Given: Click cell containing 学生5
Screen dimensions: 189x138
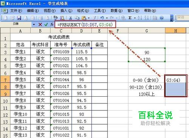Looking at the screenshot, I should coord(20,80).
